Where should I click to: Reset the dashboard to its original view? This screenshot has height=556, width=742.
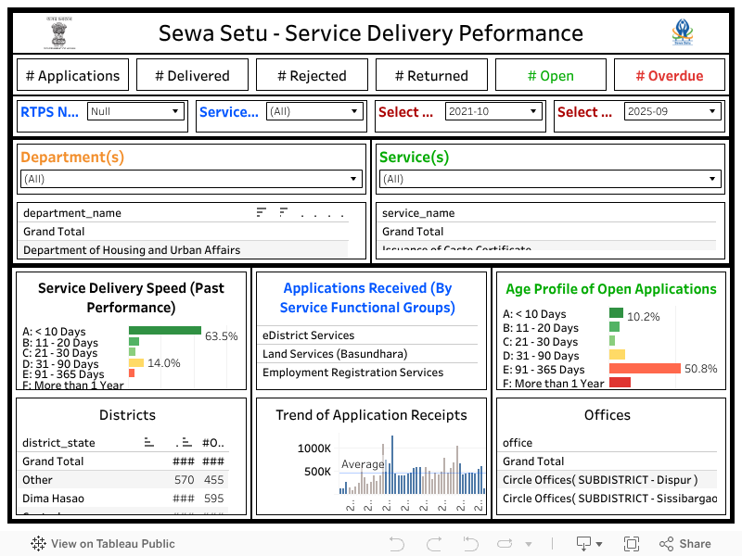[x=470, y=543]
